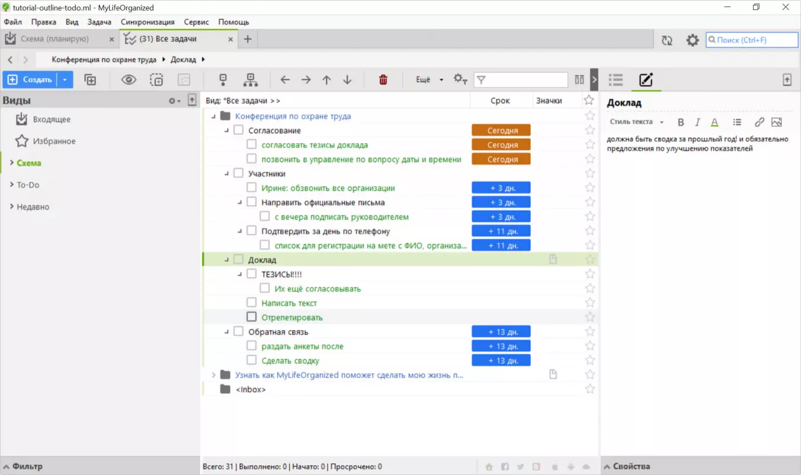Click the Поиск search field

[752, 40]
